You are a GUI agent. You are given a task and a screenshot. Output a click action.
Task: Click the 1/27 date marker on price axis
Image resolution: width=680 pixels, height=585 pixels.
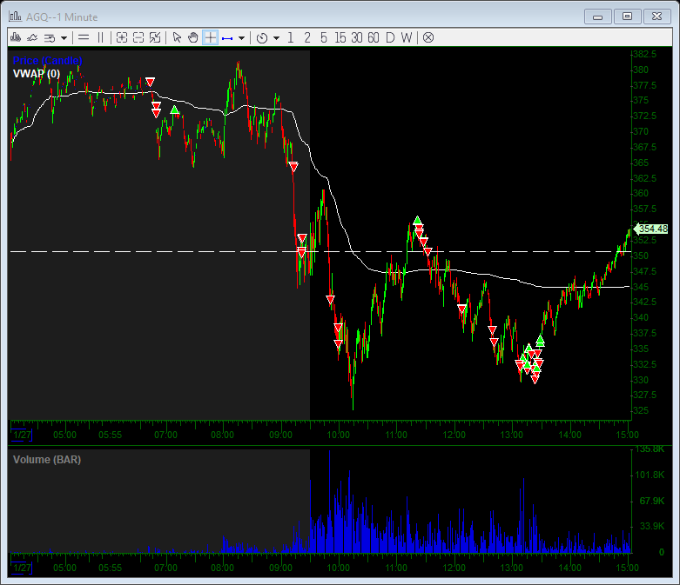coord(22,435)
